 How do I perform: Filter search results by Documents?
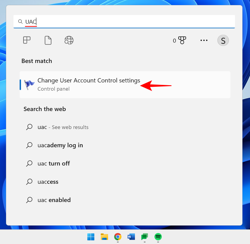48,40
